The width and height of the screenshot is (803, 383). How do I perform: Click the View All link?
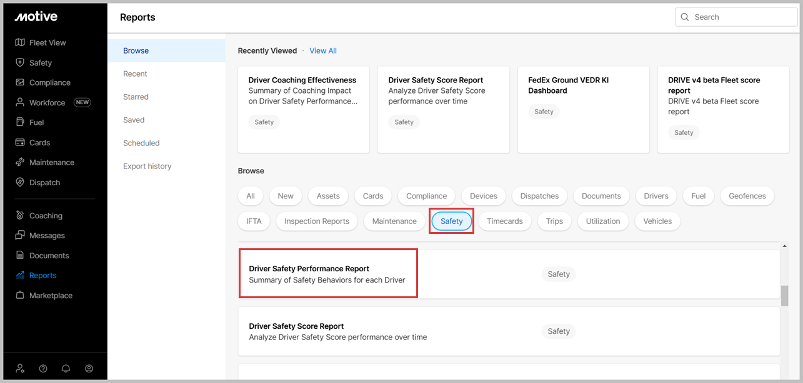(x=323, y=51)
